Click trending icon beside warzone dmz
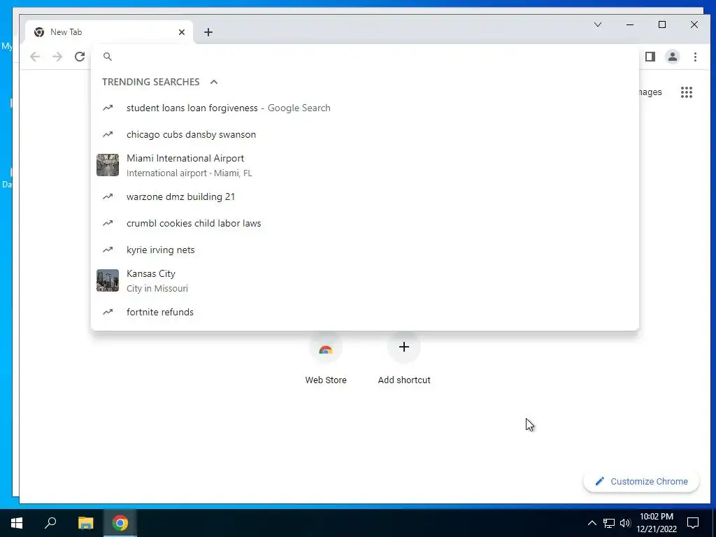This screenshot has width=716, height=537. click(108, 196)
